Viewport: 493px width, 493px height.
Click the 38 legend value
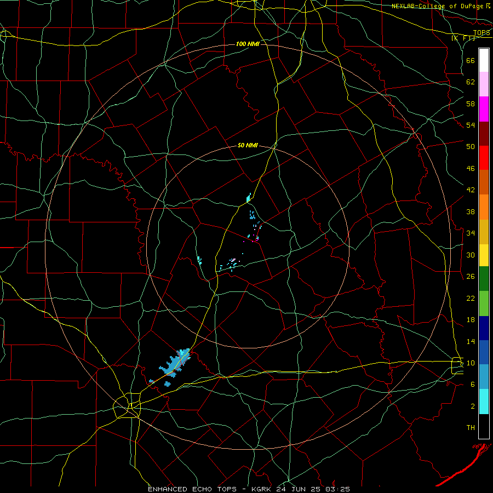471,211
